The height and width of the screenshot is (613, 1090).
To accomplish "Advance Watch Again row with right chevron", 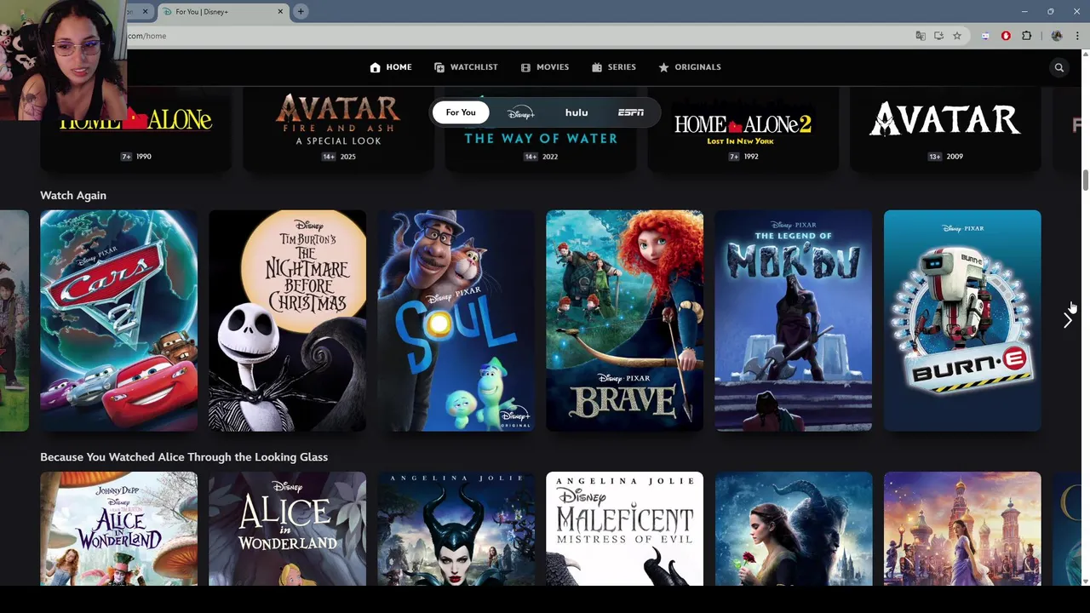I will pos(1067,320).
